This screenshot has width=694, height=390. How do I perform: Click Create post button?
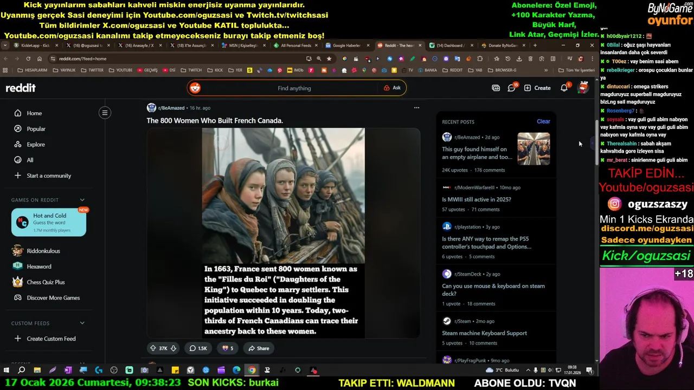(537, 88)
